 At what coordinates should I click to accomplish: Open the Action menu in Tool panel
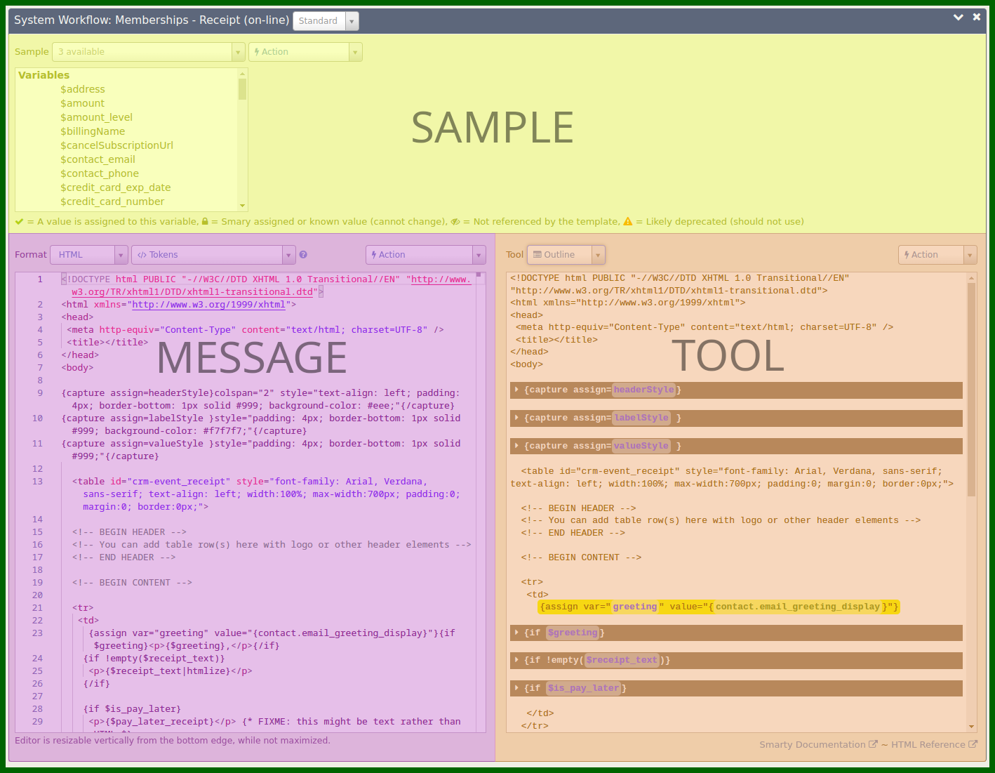click(x=937, y=255)
